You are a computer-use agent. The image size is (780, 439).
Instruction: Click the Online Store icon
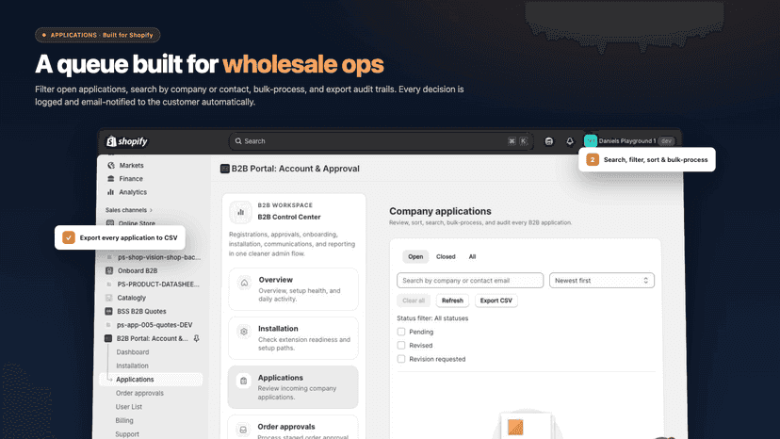point(110,223)
